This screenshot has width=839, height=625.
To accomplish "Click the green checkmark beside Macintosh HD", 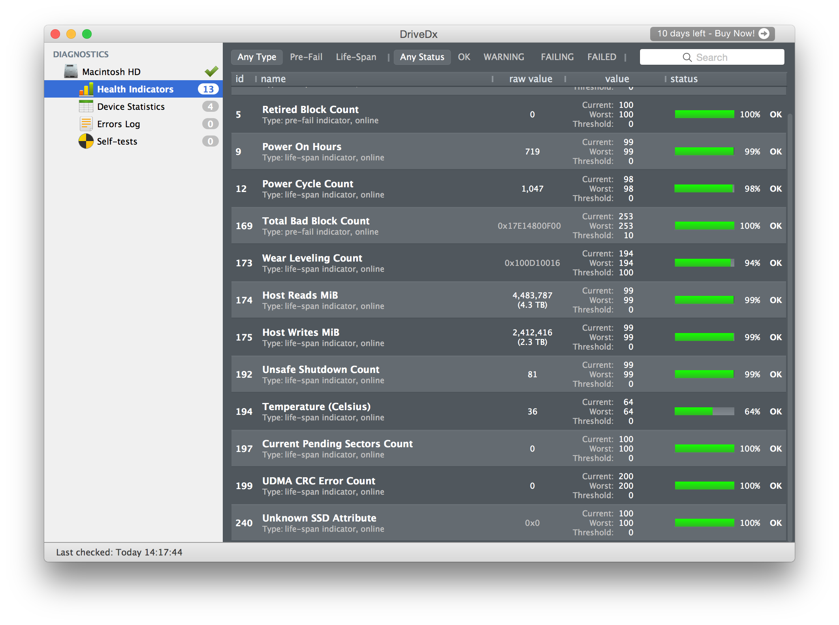I will tap(211, 71).
